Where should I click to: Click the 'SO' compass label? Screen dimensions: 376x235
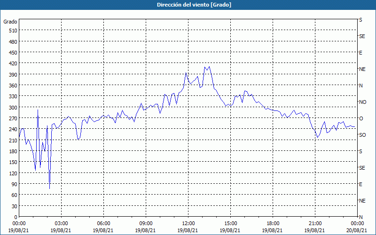point(362,135)
